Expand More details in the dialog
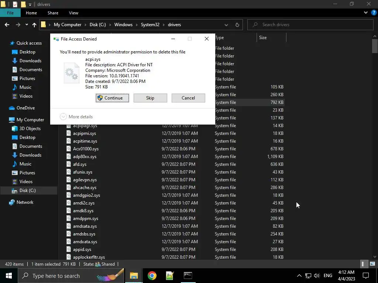378x283 pixels. click(x=76, y=117)
